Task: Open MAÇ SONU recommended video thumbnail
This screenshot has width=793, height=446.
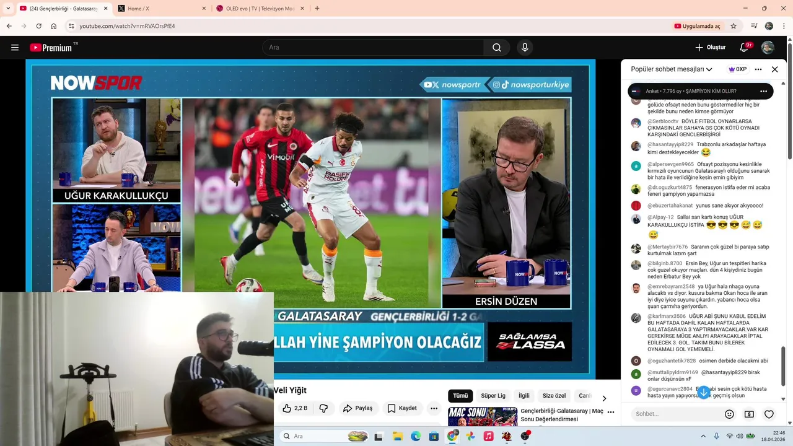Action: (x=483, y=417)
